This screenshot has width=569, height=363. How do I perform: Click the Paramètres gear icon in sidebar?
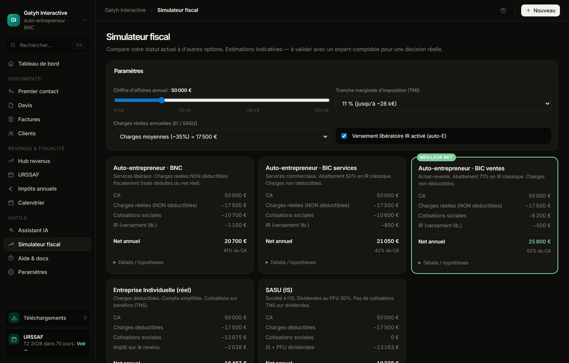(x=11, y=272)
